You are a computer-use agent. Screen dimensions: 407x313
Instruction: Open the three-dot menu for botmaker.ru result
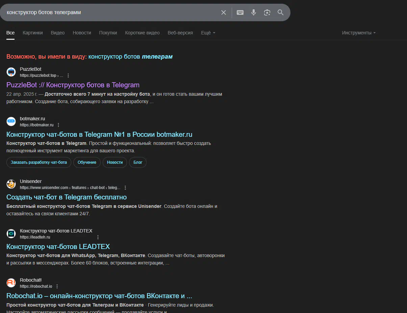click(x=58, y=125)
